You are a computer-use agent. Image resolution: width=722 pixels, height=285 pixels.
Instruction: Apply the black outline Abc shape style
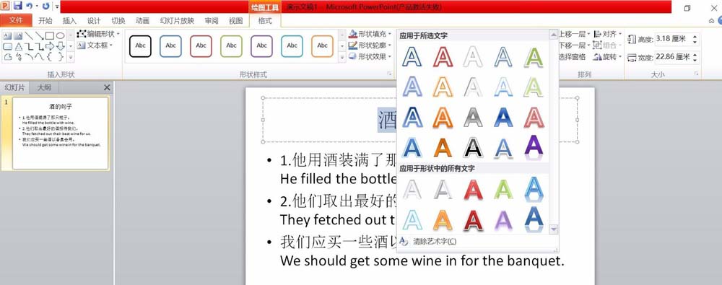pos(141,46)
